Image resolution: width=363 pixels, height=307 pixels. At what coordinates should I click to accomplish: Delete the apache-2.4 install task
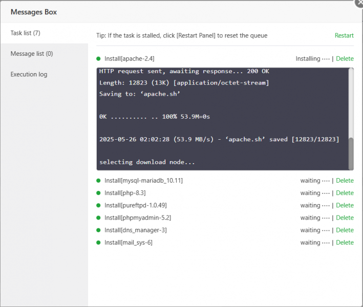pos(345,59)
